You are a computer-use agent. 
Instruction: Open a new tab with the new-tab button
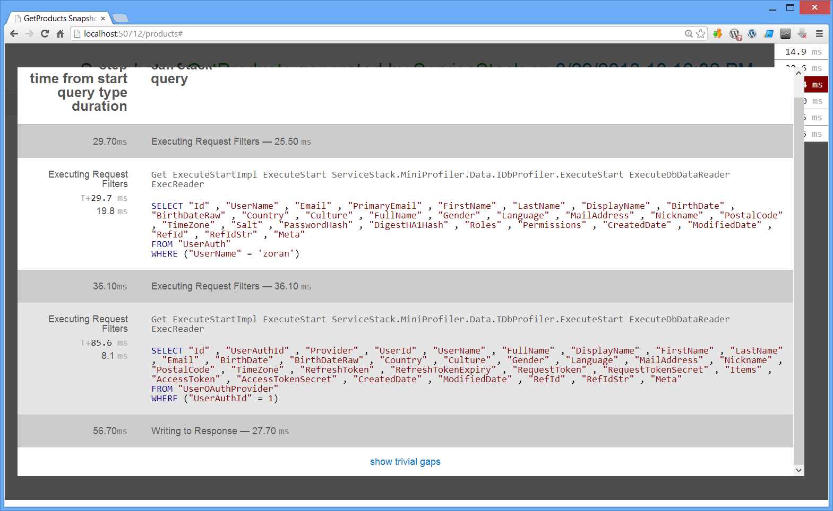click(x=121, y=19)
